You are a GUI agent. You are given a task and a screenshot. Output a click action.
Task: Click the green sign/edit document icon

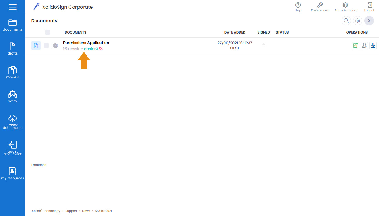(x=355, y=45)
